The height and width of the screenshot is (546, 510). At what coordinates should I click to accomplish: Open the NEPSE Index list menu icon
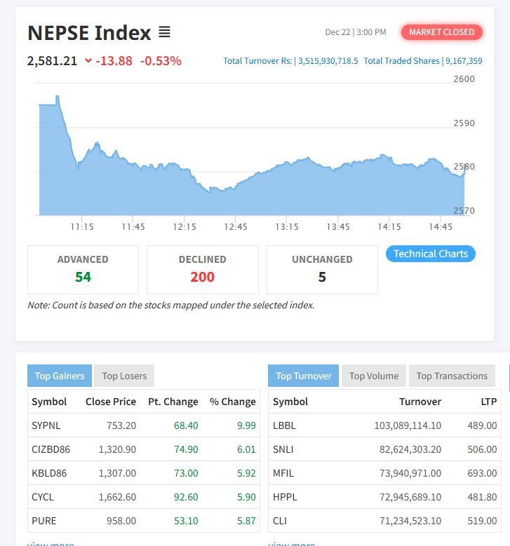point(164,32)
